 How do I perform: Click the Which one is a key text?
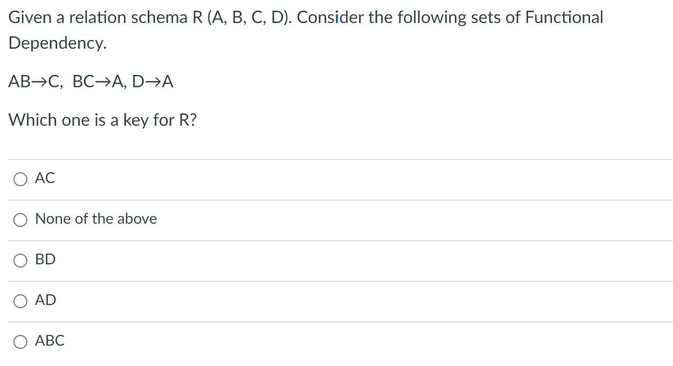tap(103, 120)
